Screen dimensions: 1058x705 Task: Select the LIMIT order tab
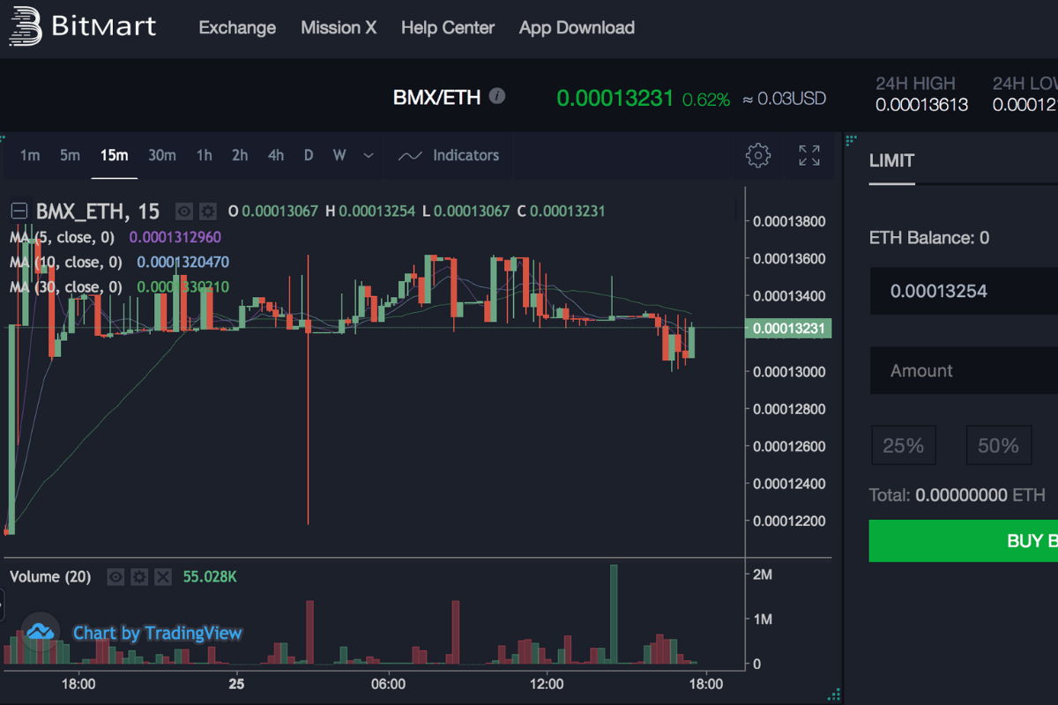pyautogui.click(x=891, y=161)
